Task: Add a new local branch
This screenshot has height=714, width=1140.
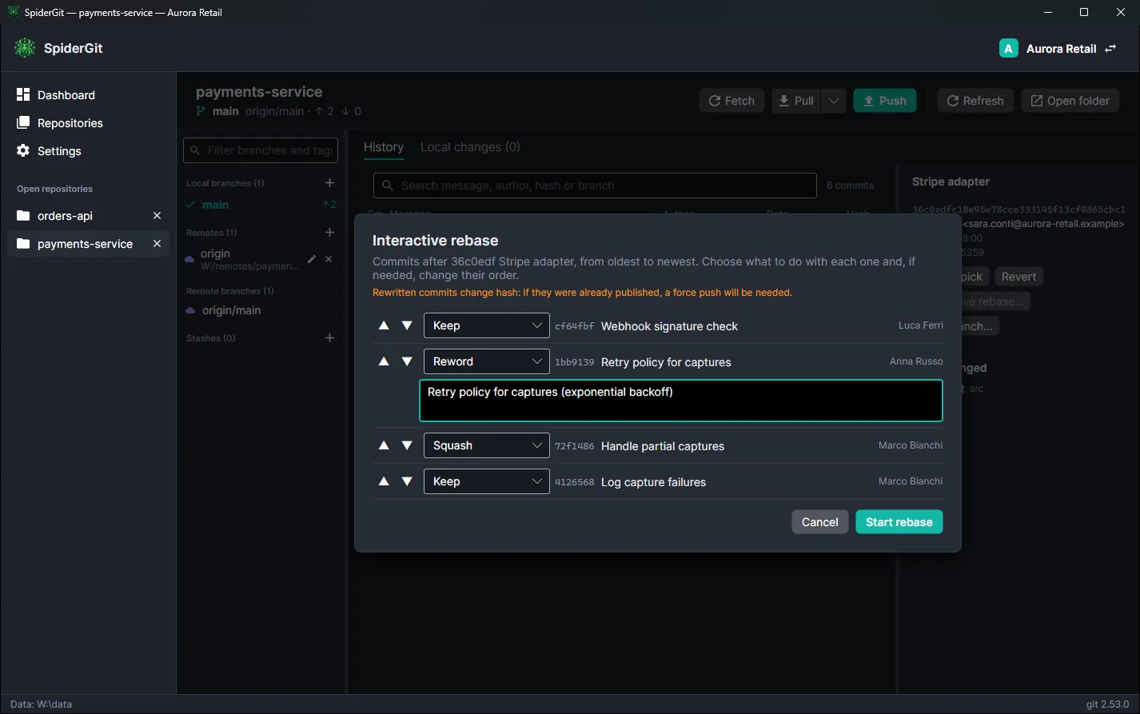Action: point(329,183)
